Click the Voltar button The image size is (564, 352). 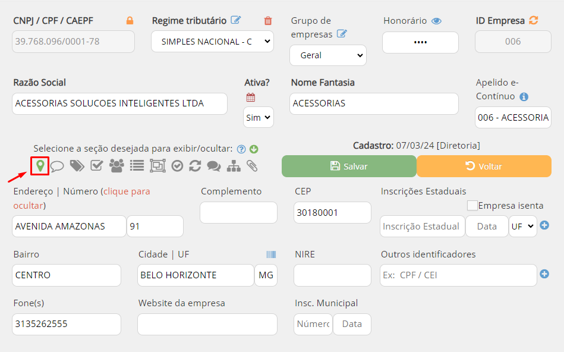coord(484,166)
